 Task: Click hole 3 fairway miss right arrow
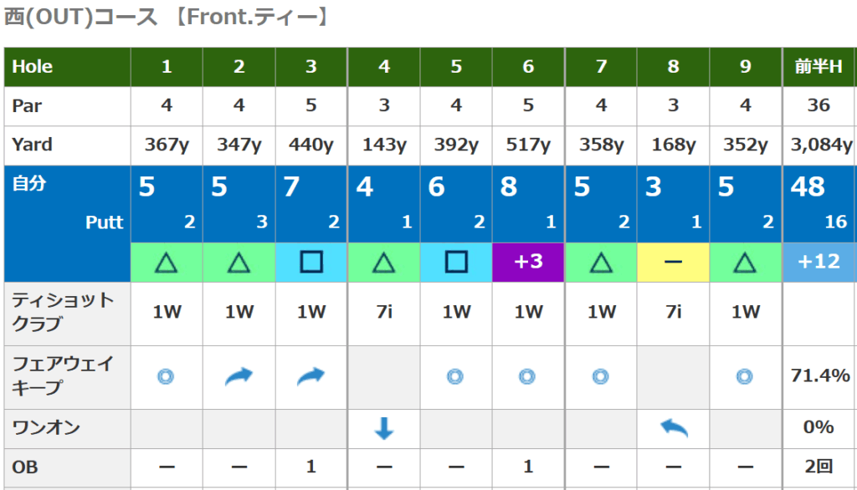[311, 376]
